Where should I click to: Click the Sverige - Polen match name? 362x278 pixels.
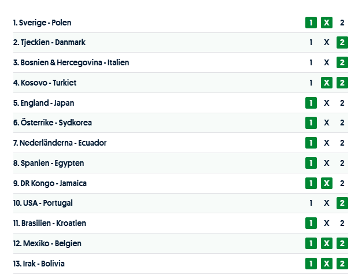pyautogui.click(x=45, y=23)
